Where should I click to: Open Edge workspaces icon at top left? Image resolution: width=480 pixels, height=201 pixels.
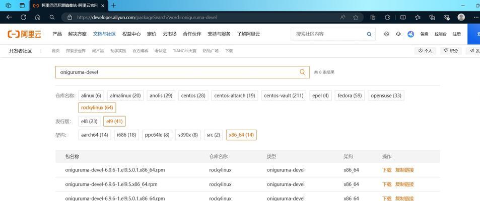click(x=9, y=6)
